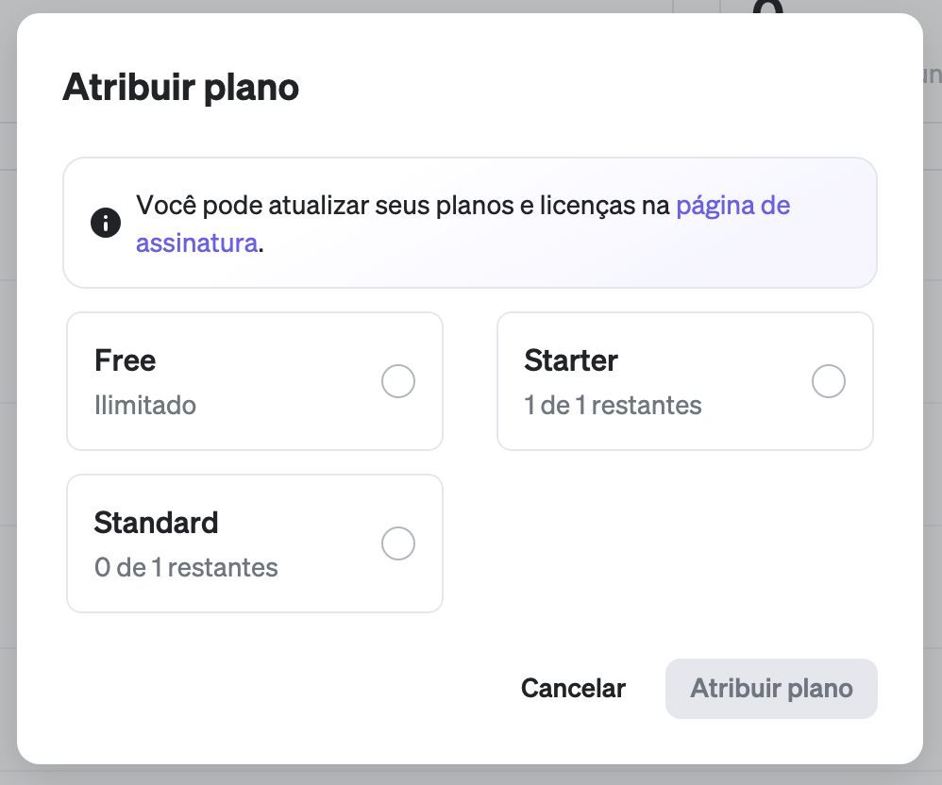Click the Atribuir plano dialog heading

181,88
